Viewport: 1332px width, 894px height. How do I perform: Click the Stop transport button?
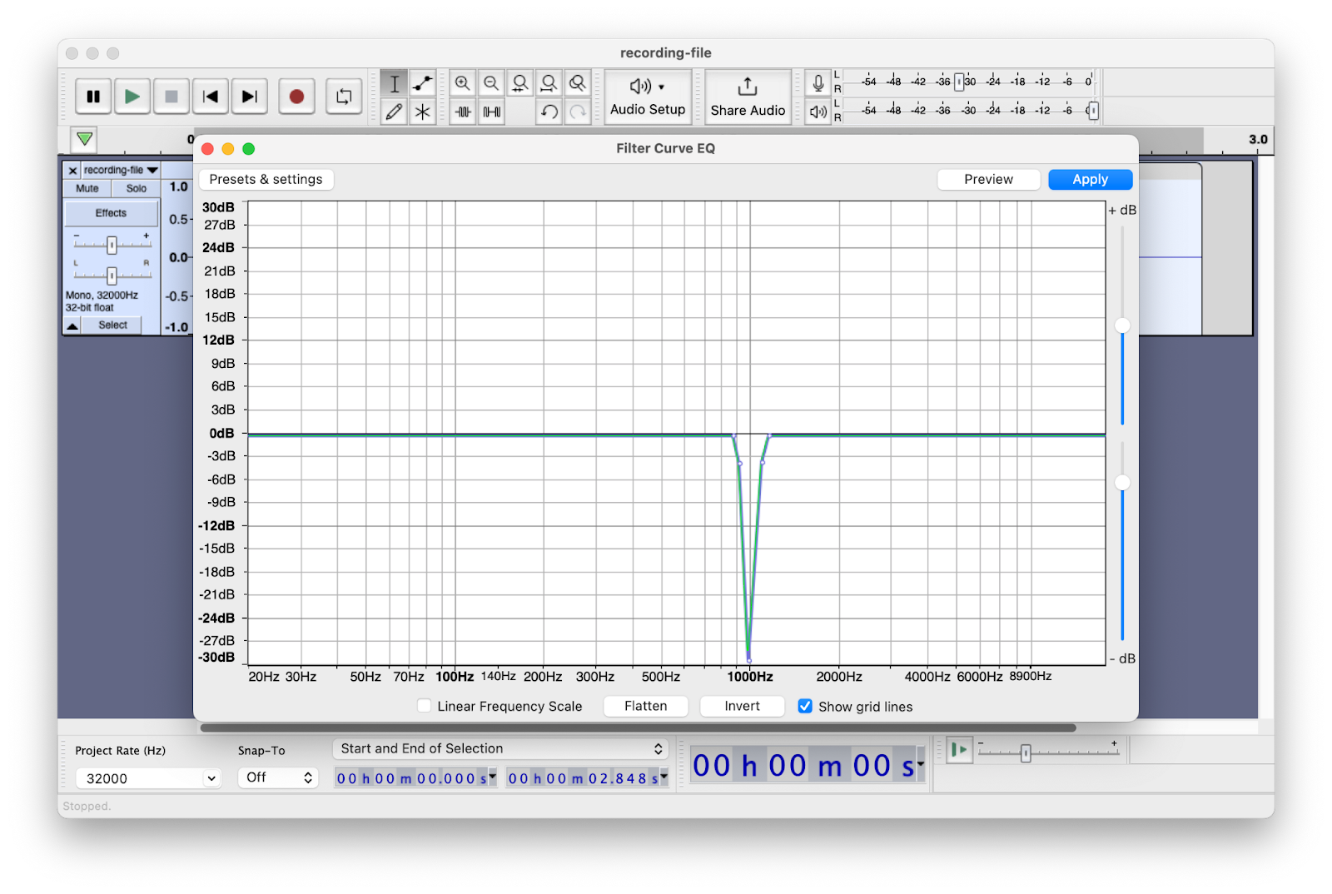(x=171, y=97)
